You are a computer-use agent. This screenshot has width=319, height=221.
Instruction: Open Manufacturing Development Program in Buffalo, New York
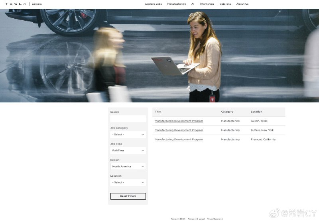tap(179, 130)
